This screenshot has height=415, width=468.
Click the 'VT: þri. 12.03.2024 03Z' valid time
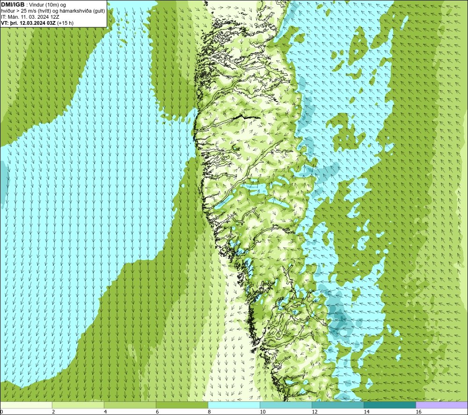tap(28, 23)
